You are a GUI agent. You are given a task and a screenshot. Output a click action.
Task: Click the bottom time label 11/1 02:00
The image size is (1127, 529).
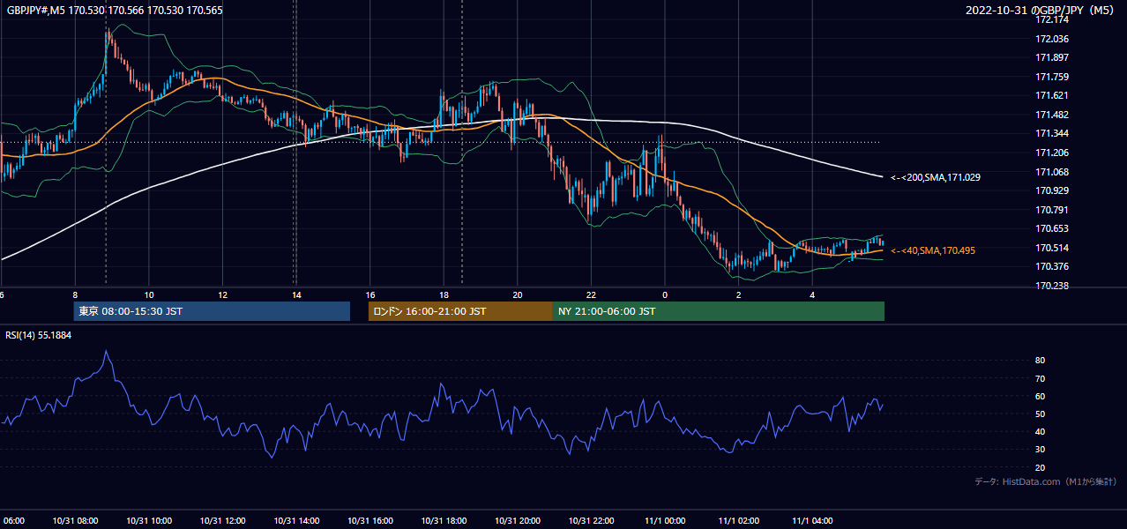tap(739, 520)
